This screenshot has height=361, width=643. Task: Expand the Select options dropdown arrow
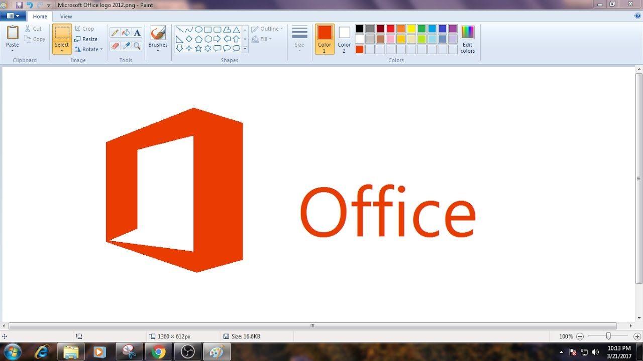click(x=62, y=50)
